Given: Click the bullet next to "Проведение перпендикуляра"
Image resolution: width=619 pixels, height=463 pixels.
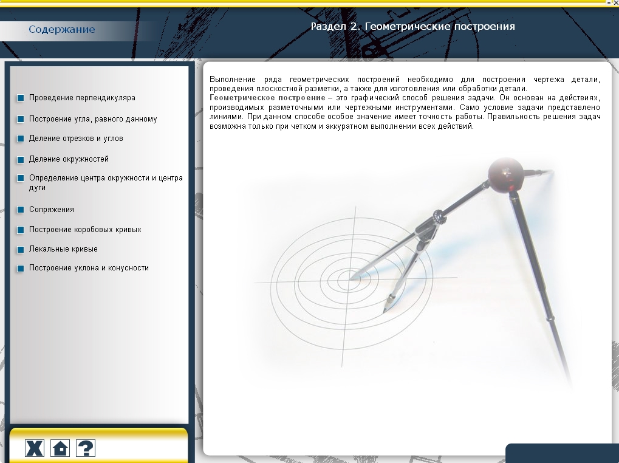Looking at the screenshot, I should (x=21, y=98).
